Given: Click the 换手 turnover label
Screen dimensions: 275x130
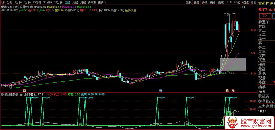Looking at the screenshot, I should coord(262,87).
